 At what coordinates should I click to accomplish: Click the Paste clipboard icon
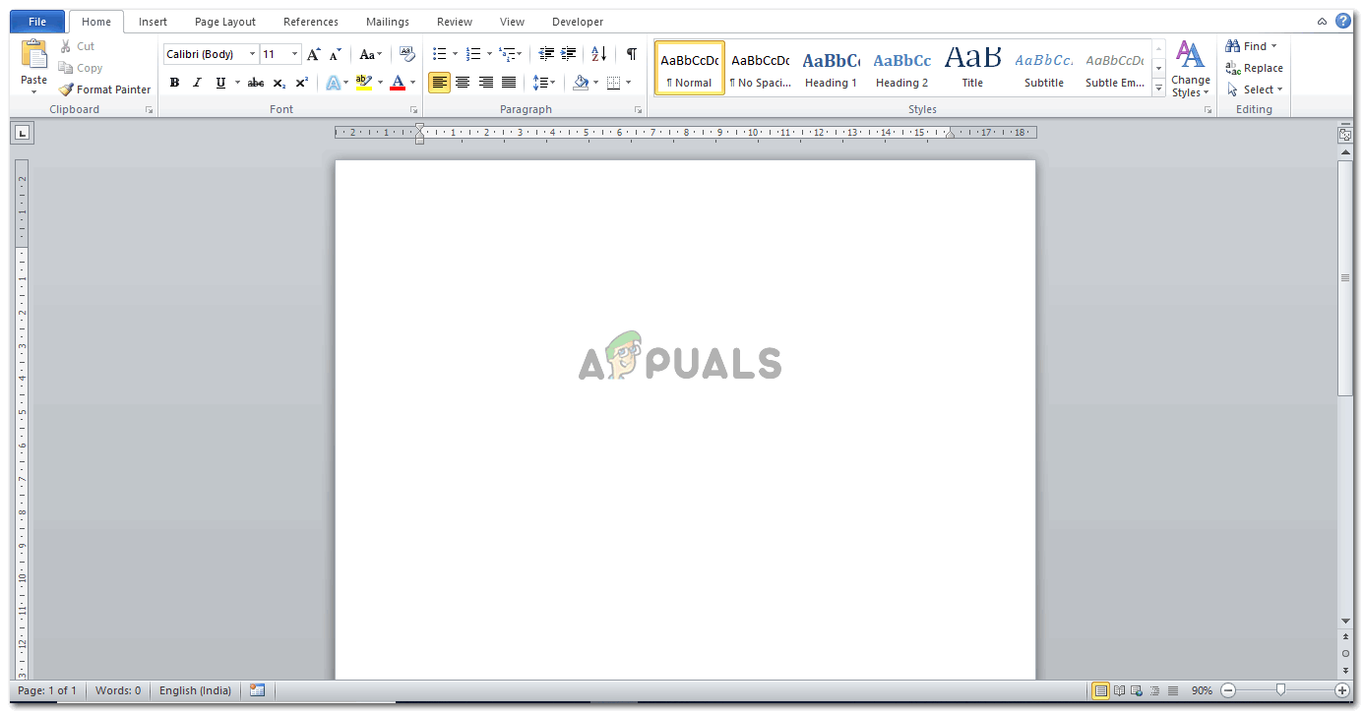coord(33,55)
